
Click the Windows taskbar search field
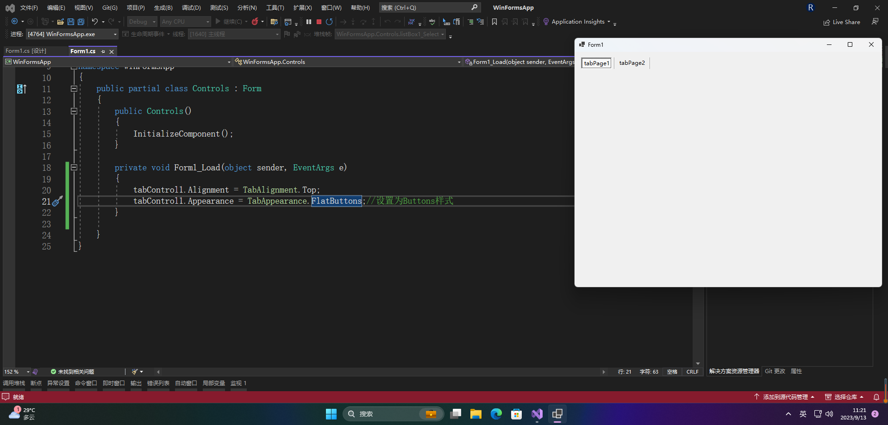[393, 414]
